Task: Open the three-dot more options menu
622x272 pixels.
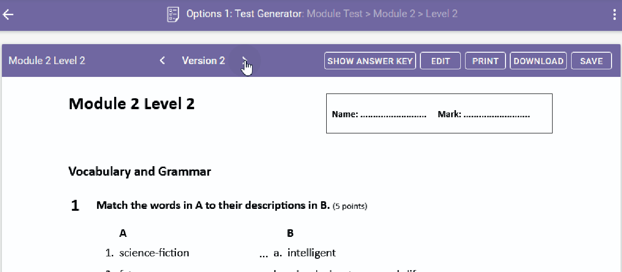Action: click(x=615, y=14)
